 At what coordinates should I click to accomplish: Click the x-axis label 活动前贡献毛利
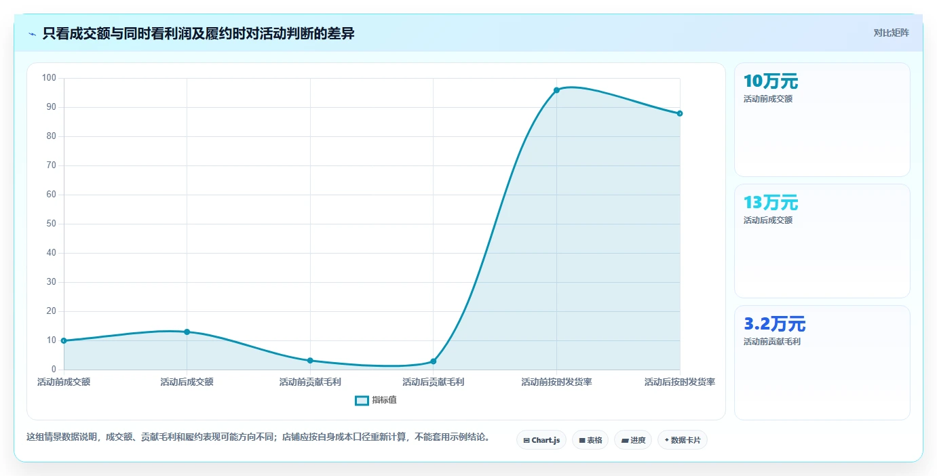[x=310, y=382]
